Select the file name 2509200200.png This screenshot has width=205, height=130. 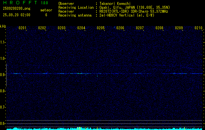pyautogui.click(x=17, y=9)
